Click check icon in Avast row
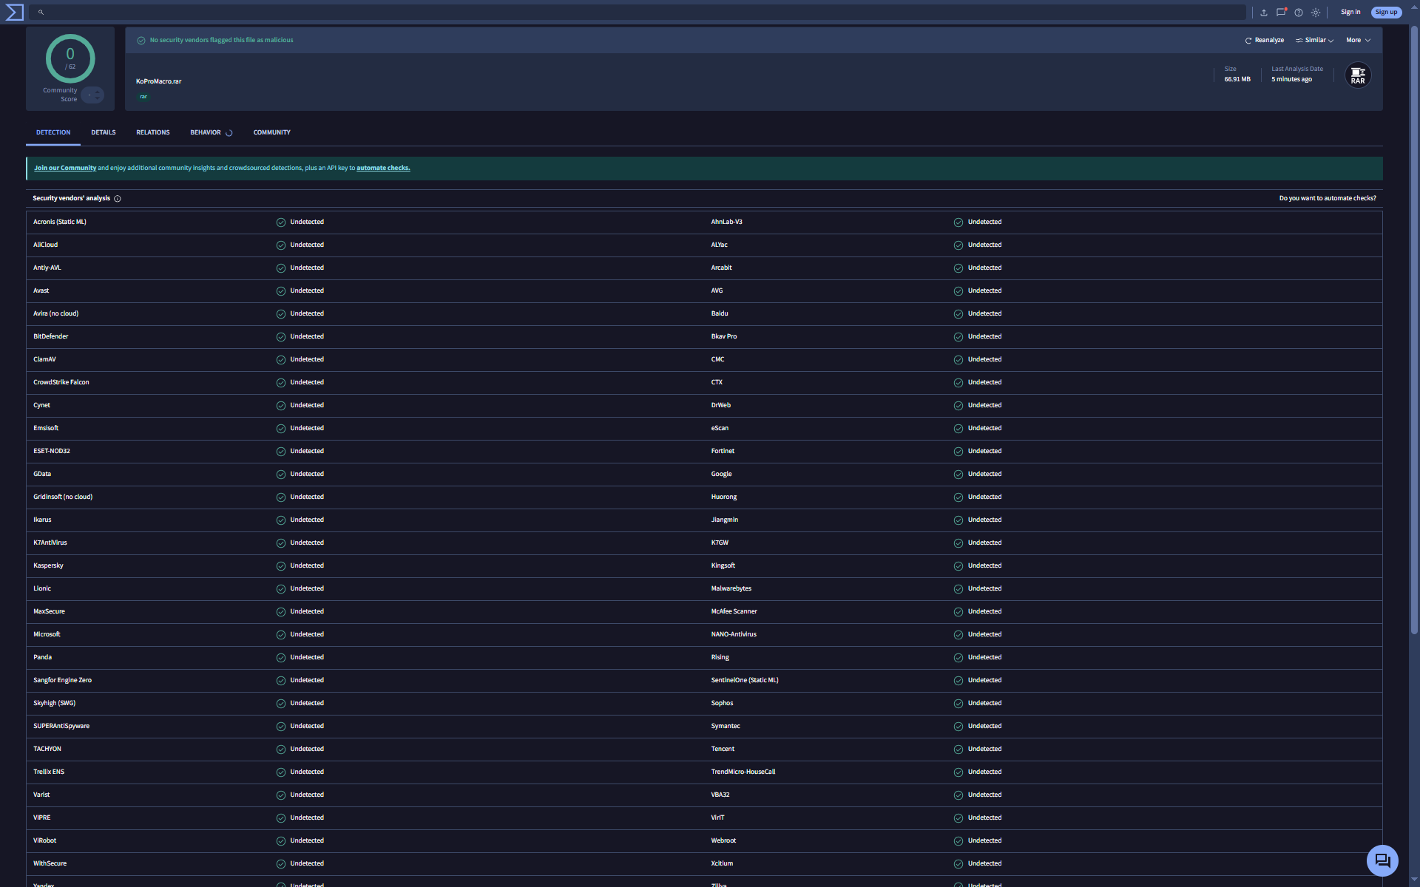 pyautogui.click(x=281, y=291)
